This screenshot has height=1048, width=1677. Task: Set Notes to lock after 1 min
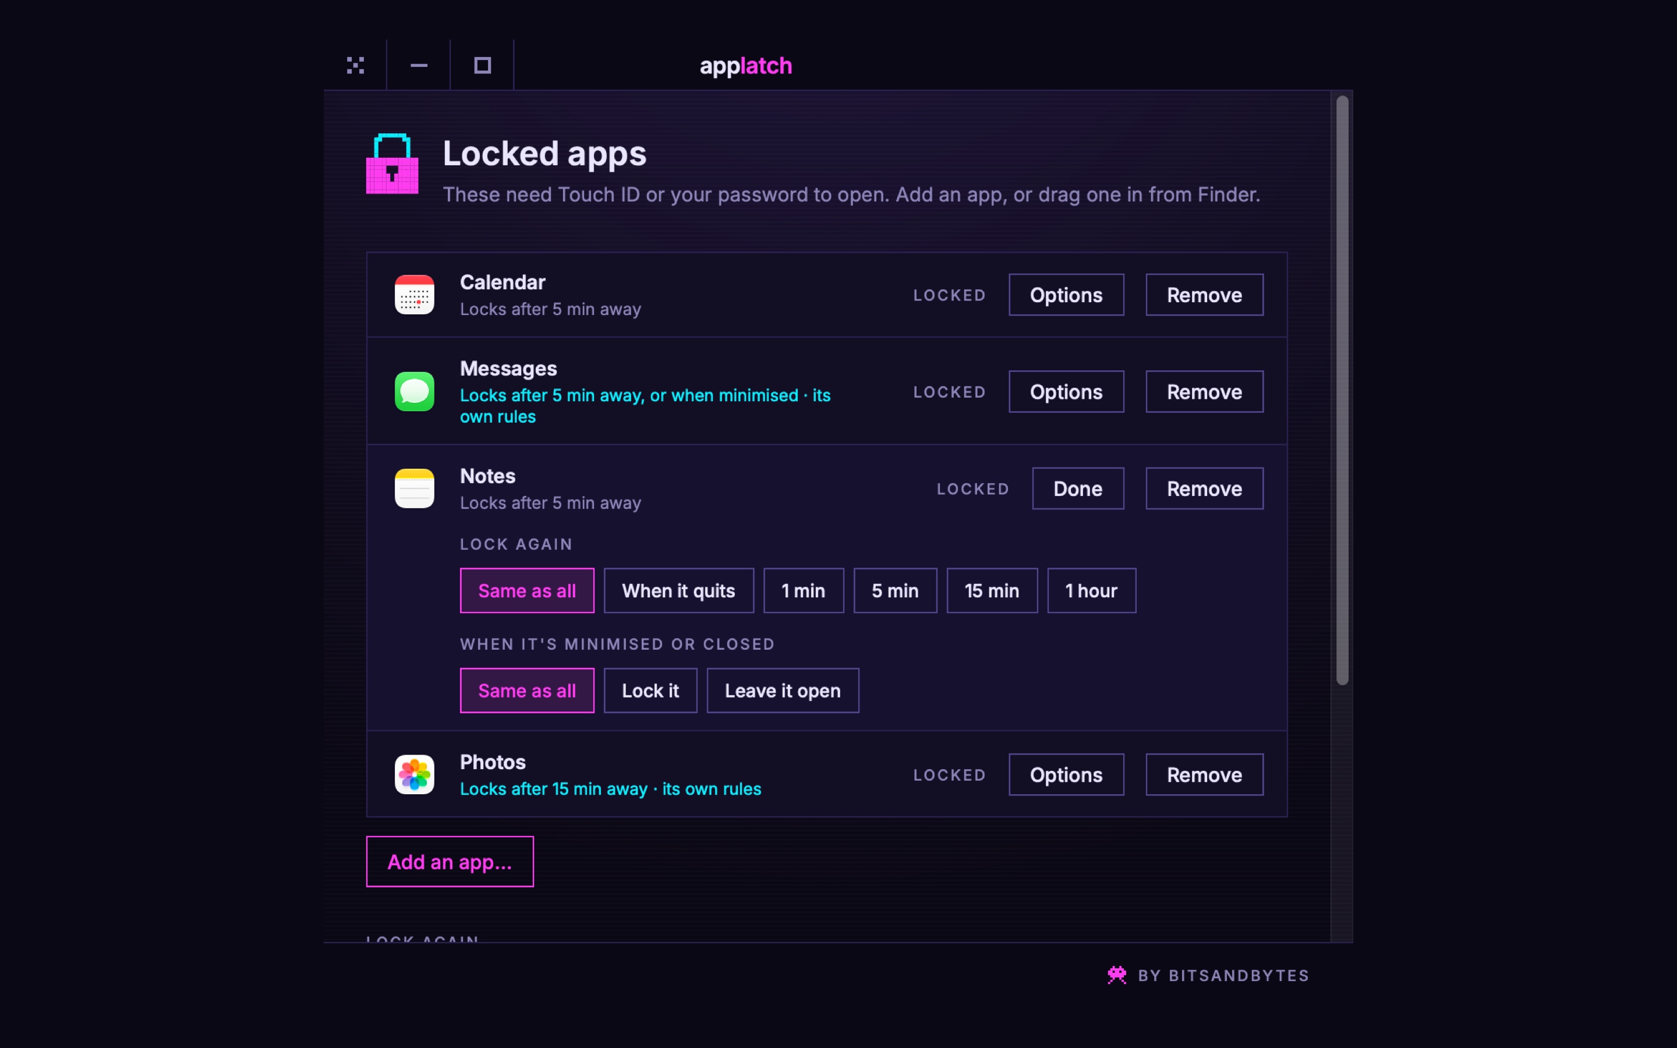coord(803,590)
